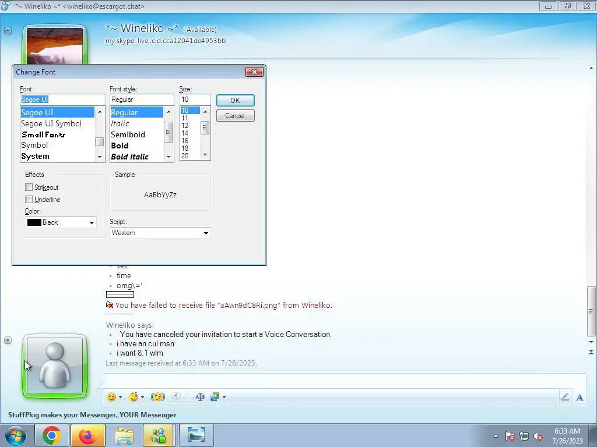Click the text mode A icon
This screenshot has width=597, height=447.
point(580,397)
